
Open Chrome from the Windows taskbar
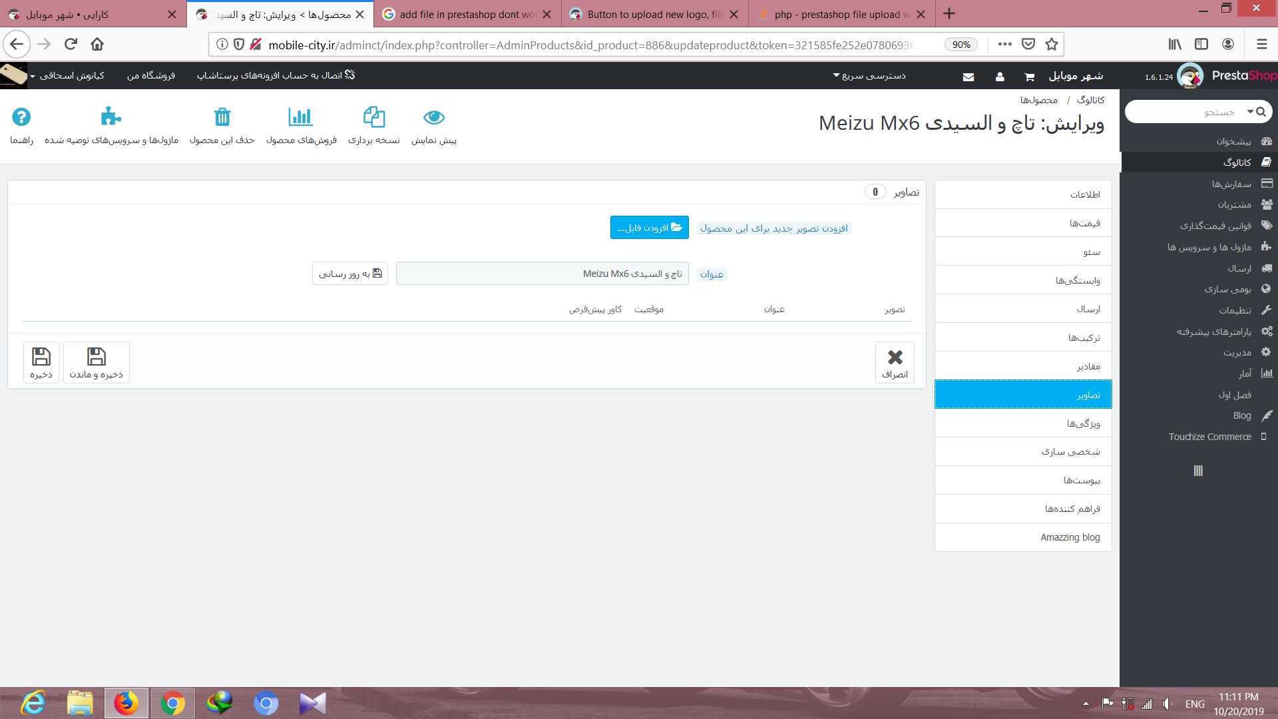point(172,703)
